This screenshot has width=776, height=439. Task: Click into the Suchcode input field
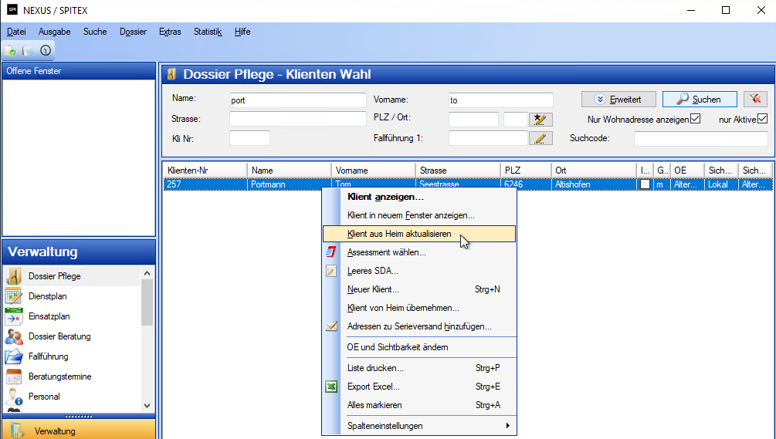coord(700,139)
